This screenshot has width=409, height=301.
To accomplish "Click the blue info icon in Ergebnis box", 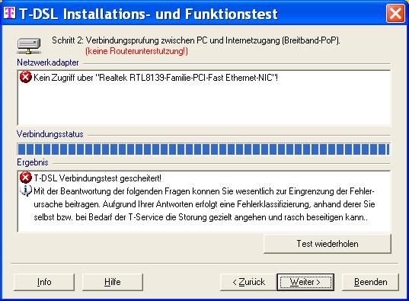I will (26, 191).
